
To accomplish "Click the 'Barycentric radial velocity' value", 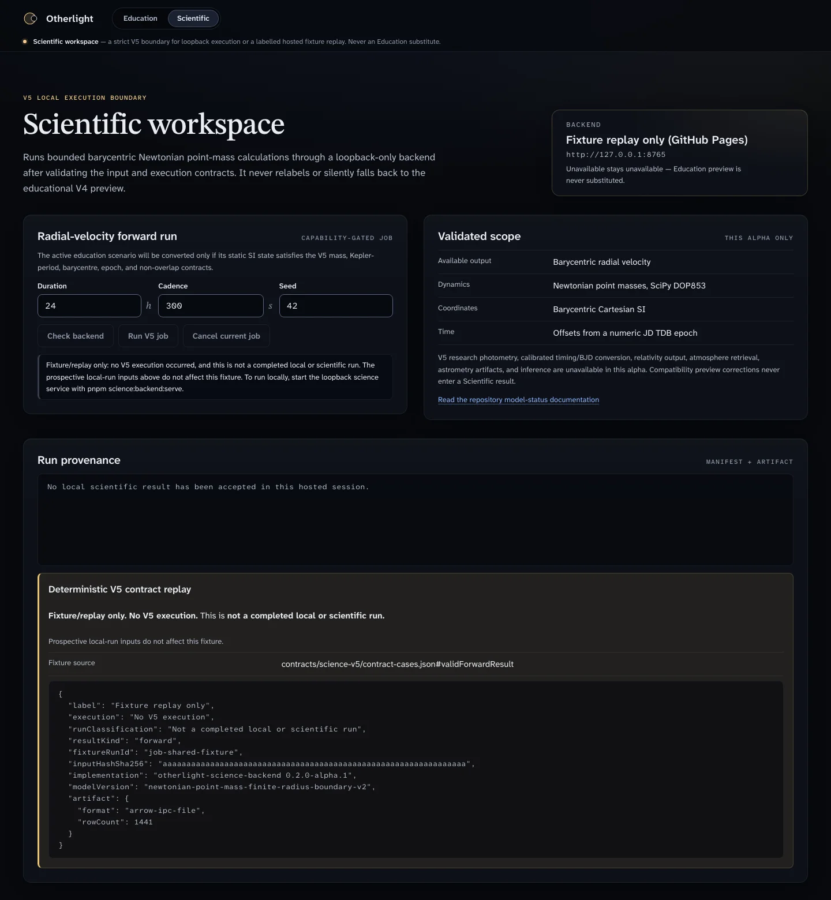I will click(x=602, y=262).
